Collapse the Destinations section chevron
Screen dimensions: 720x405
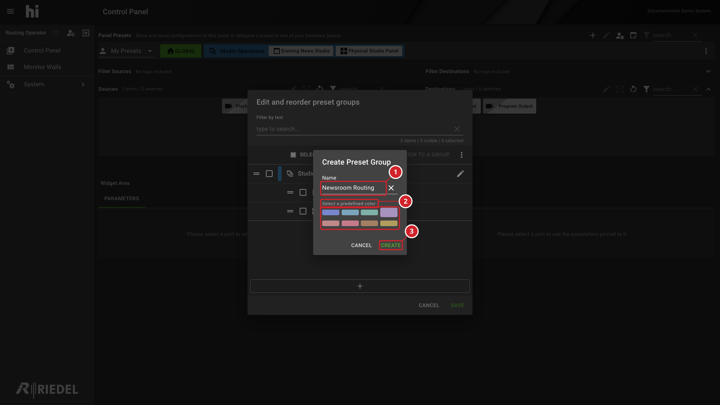coord(708,89)
